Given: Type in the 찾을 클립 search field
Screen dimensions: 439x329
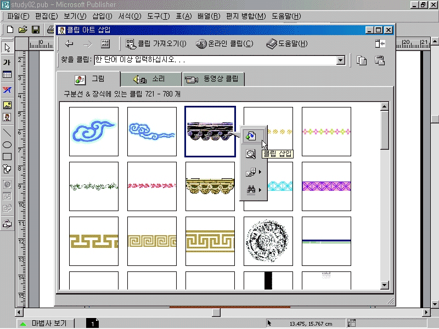Looking at the screenshot, I should point(214,60).
